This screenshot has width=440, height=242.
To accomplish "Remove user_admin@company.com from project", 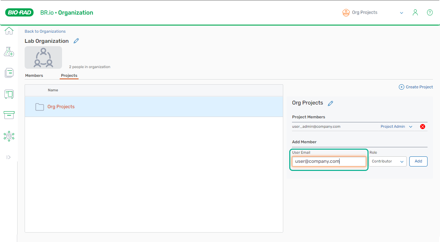I will (422, 127).
